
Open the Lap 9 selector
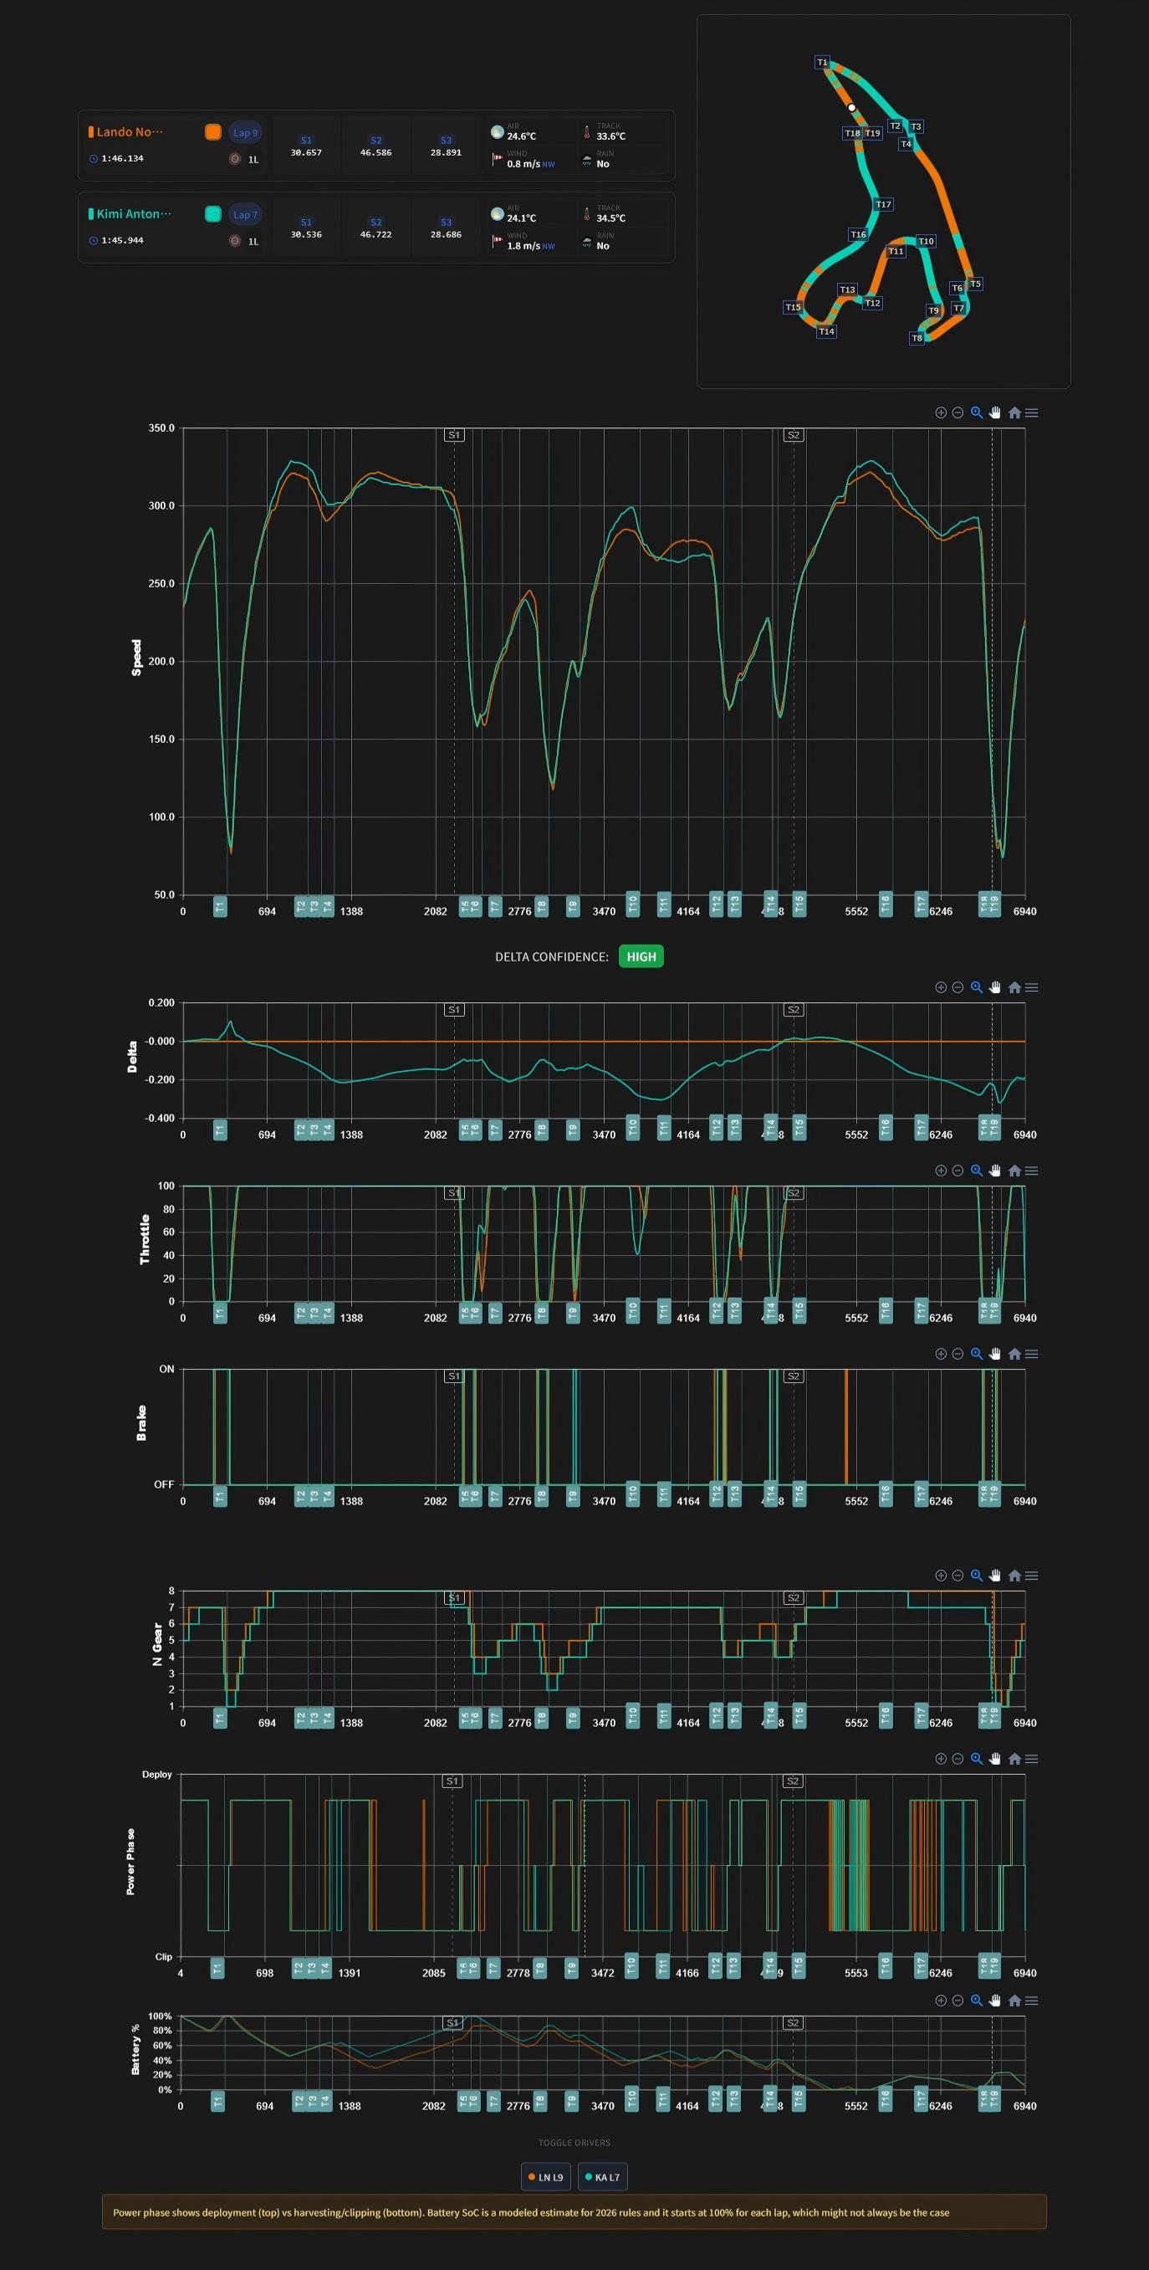[245, 133]
